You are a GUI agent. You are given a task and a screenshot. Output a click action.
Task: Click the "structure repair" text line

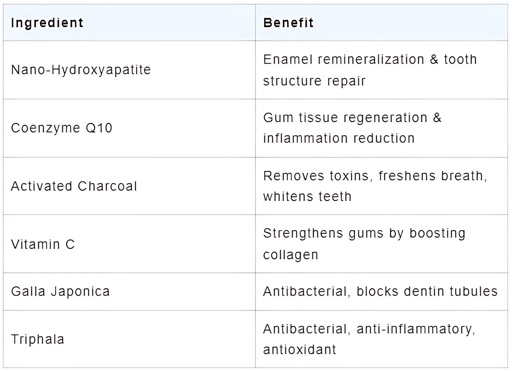(314, 81)
